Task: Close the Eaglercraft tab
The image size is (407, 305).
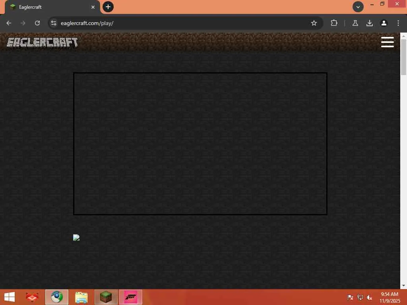Action: click(93, 7)
